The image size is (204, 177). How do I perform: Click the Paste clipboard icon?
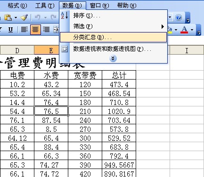tap(8, 17)
